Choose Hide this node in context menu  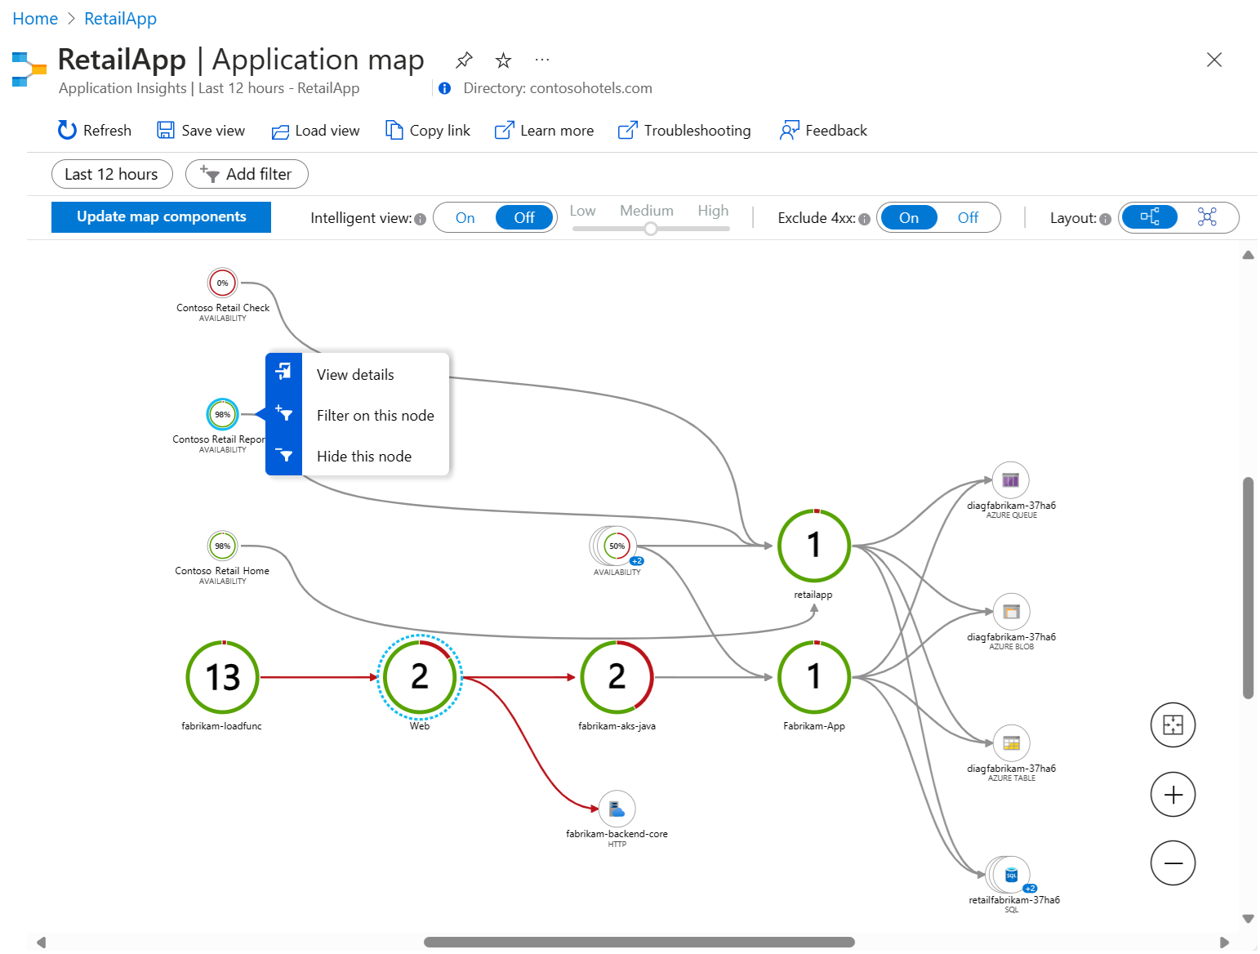click(x=363, y=457)
